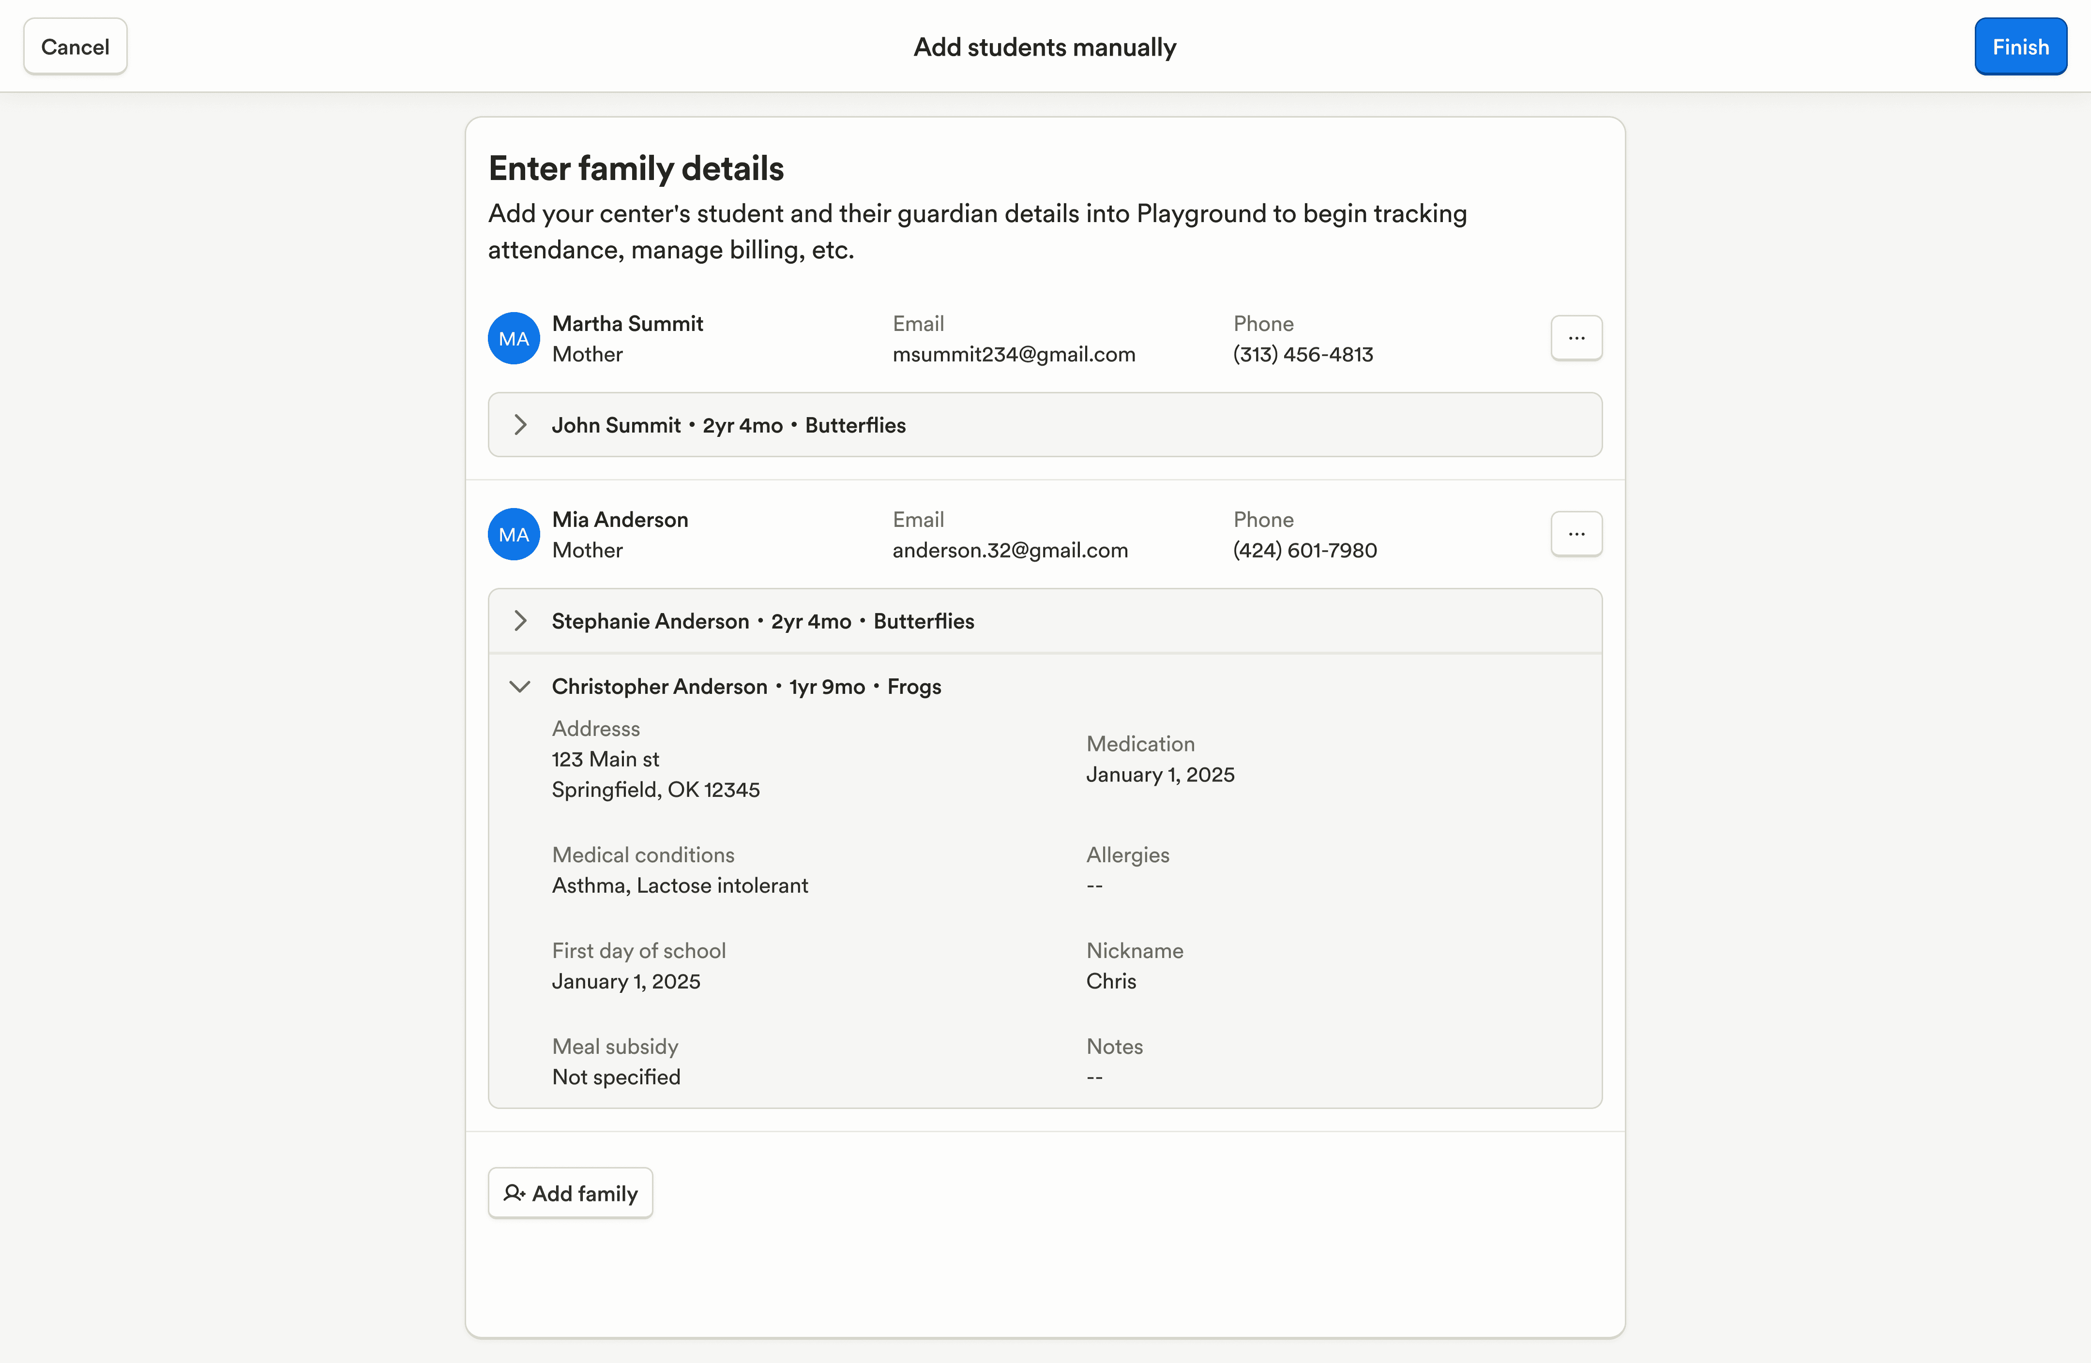Click Mia Anderson's email address
The width and height of the screenshot is (2091, 1363).
pos(1010,550)
